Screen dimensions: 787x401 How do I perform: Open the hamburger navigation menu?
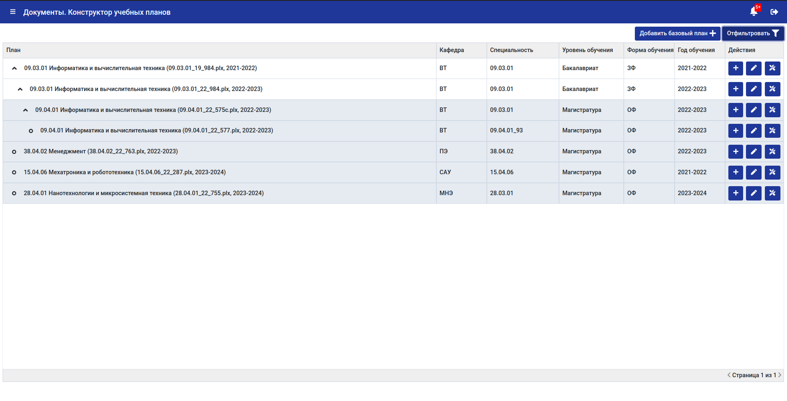[x=13, y=12]
